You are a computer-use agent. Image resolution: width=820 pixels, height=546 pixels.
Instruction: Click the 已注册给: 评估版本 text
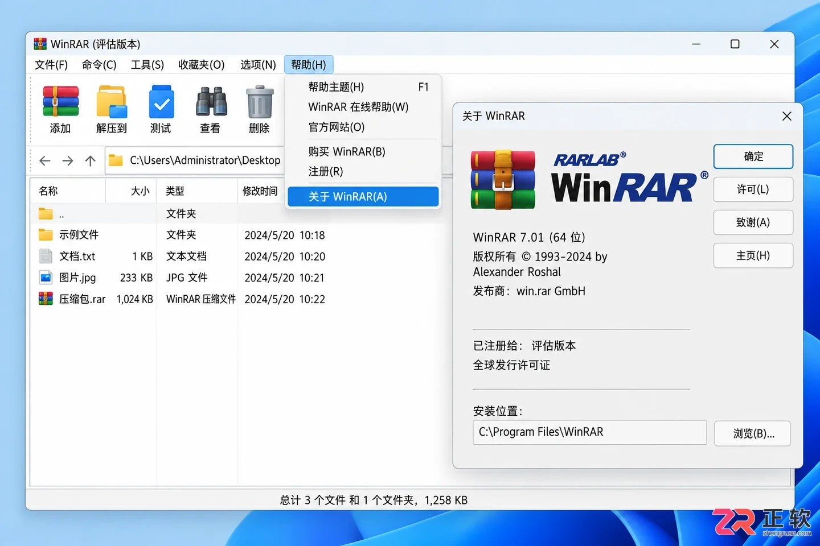point(524,346)
